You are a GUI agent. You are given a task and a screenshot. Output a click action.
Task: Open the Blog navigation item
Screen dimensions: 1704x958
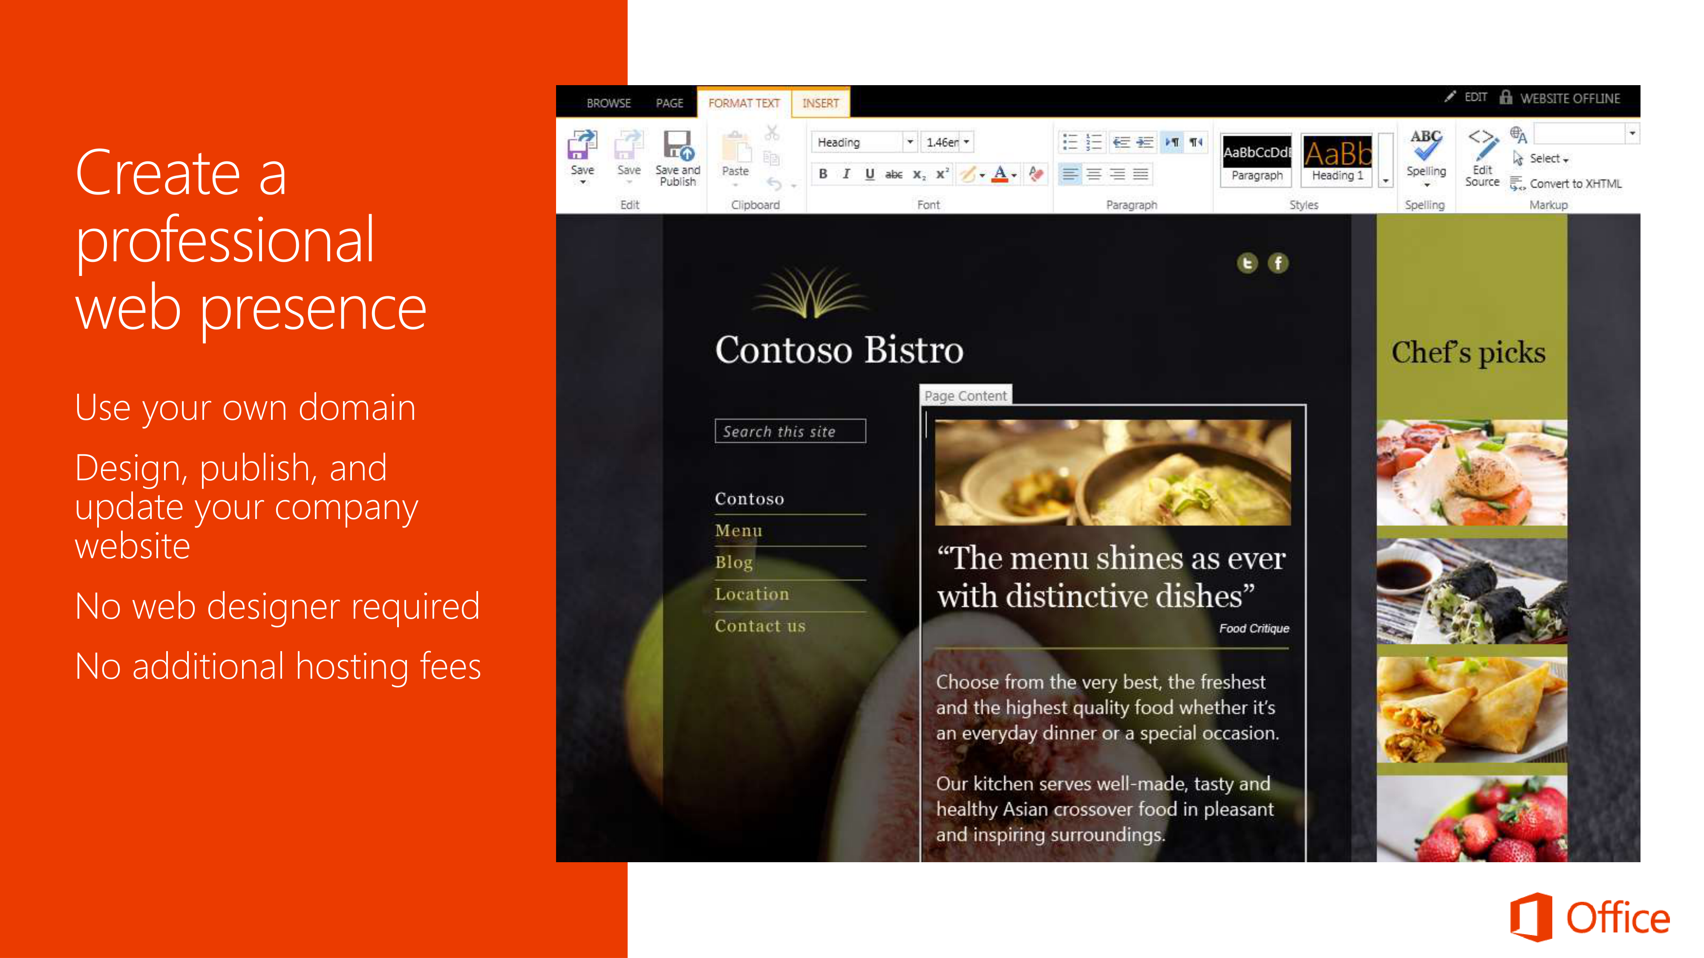[734, 562]
